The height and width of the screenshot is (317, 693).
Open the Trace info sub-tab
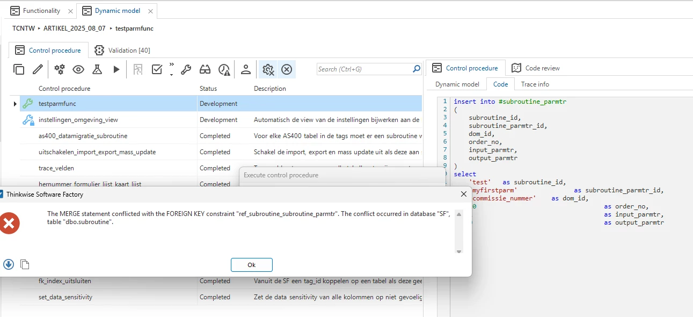tap(535, 84)
